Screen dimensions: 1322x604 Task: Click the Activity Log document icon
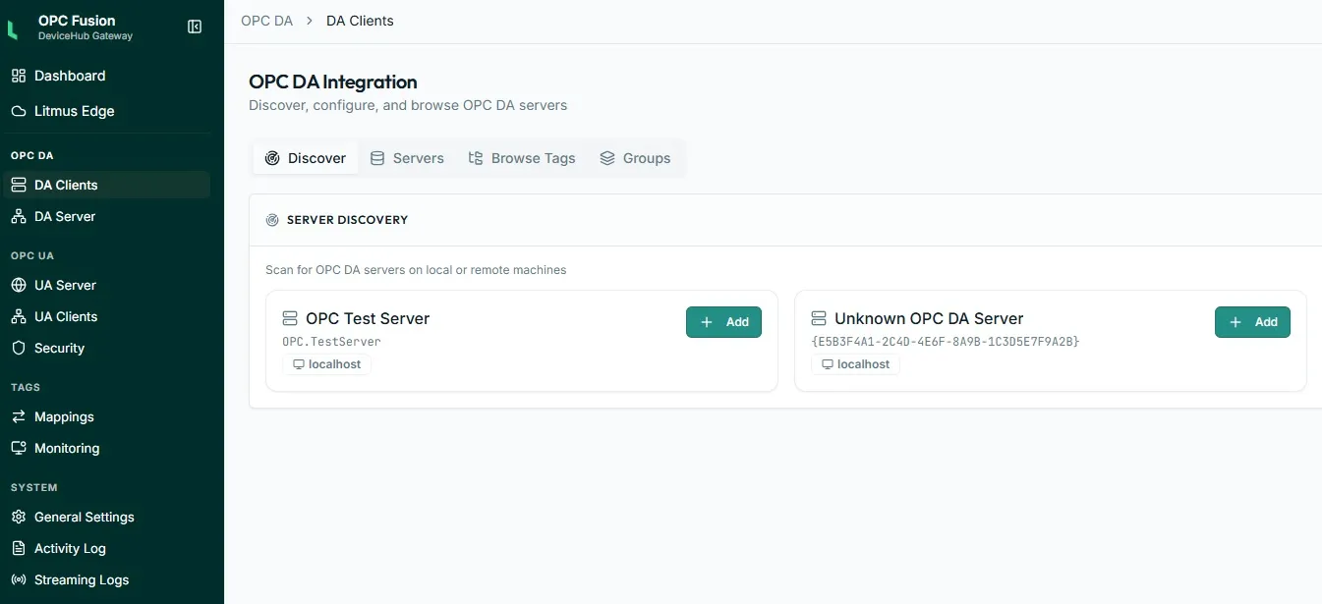coord(19,548)
